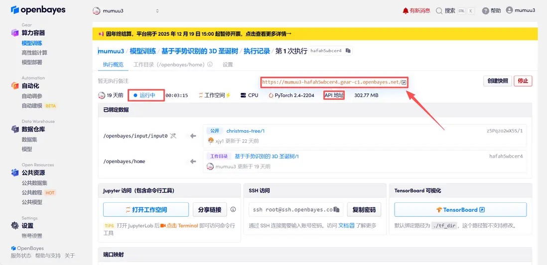The height and width of the screenshot is (265, 547).
Task: Click the 数据仓库 section icon
Action: pyautogui.click(x=15, y=129)
